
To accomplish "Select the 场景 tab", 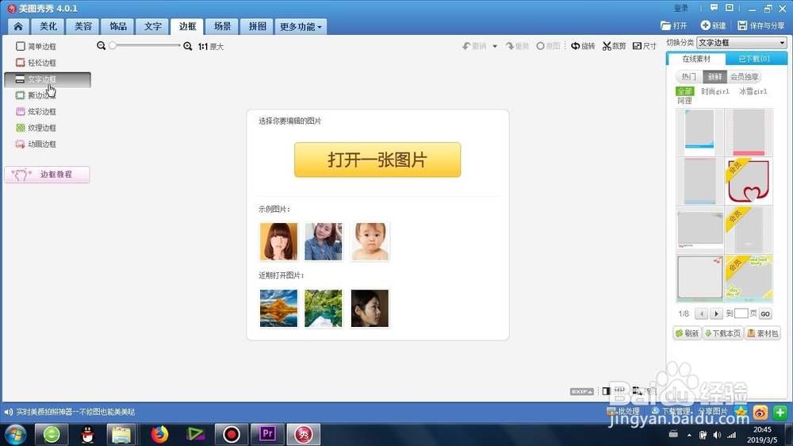I will (223, 26).
